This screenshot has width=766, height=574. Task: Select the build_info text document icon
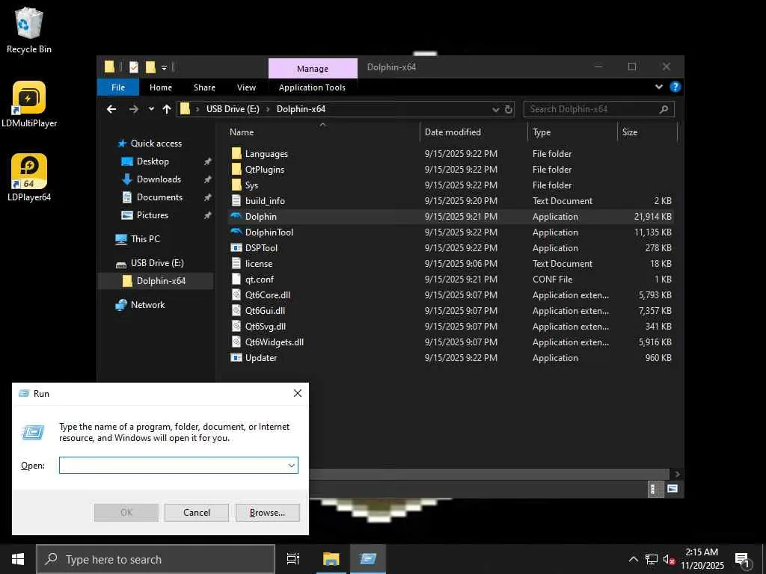(236, 200)
